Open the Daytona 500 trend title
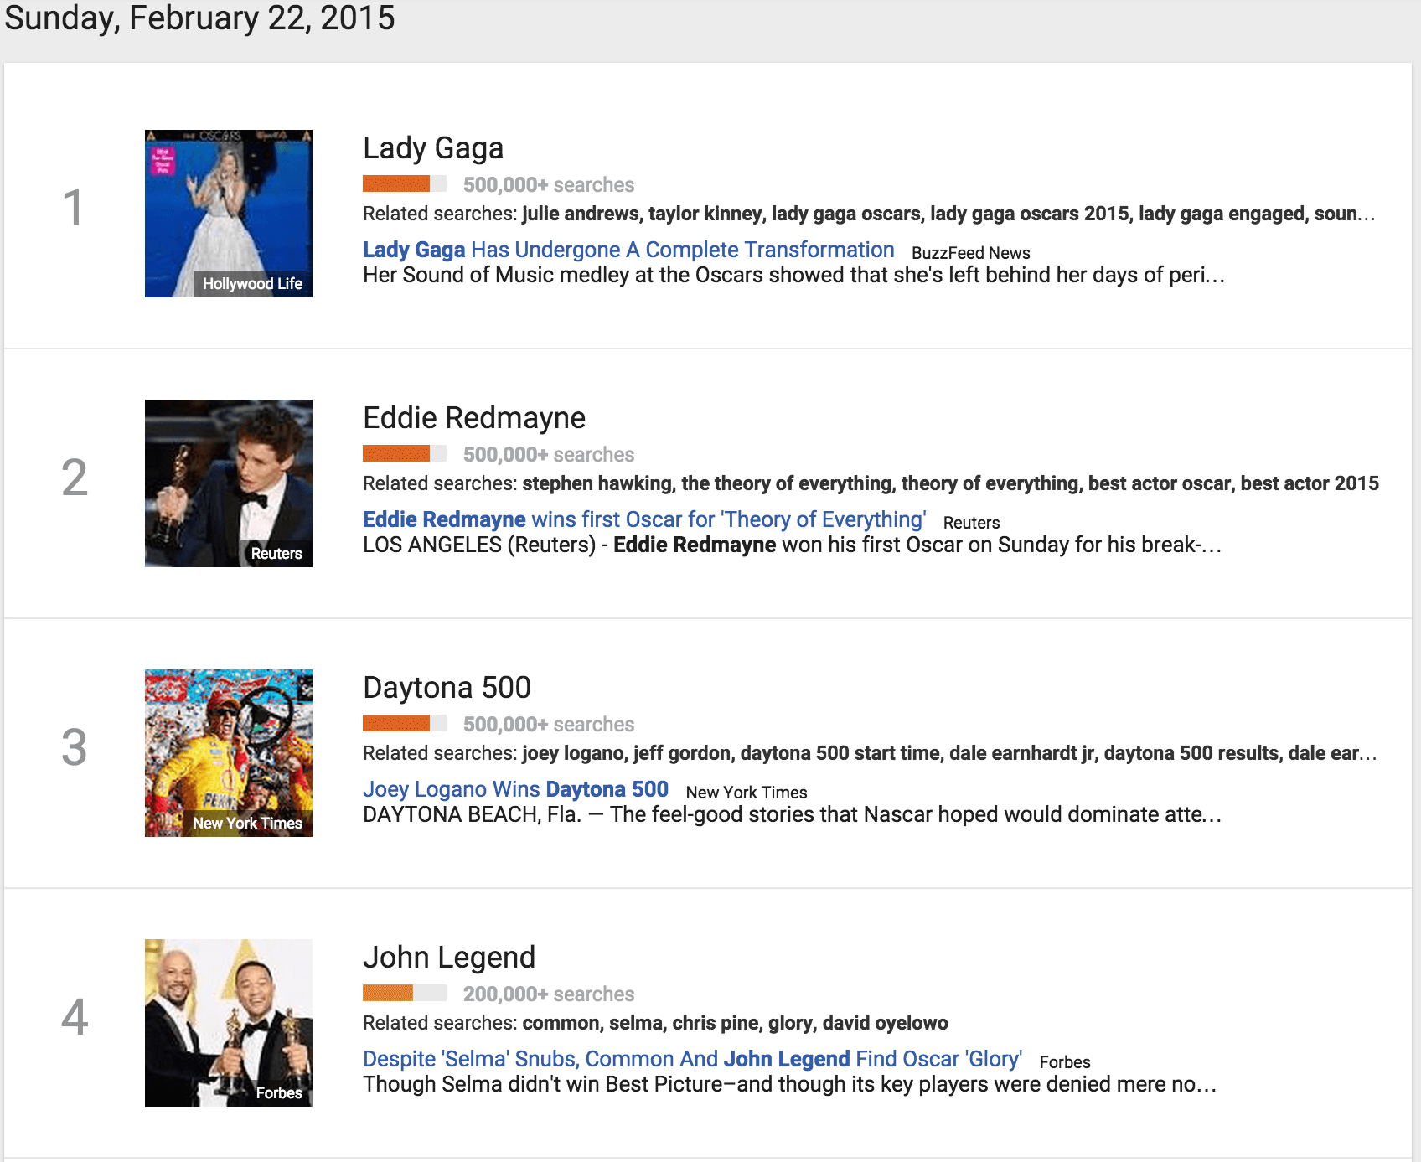The width and height of the screenshot is (1421, 1162). (447, 687)
